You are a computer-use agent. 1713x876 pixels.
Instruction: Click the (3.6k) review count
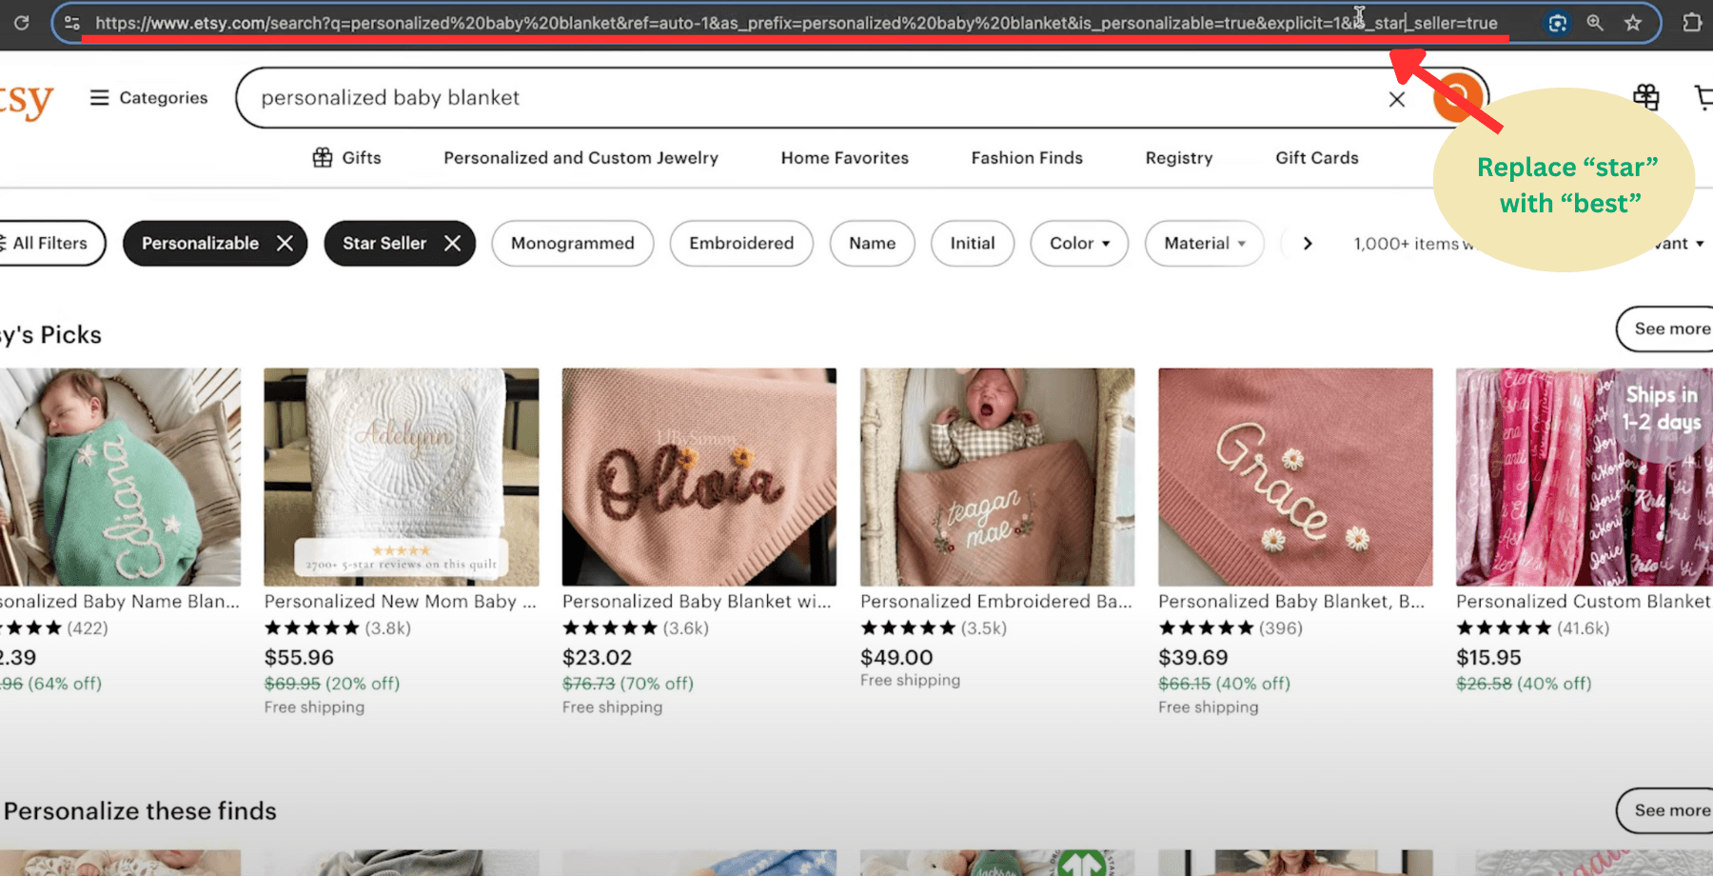pyautogui.click(x=686, y=628)
